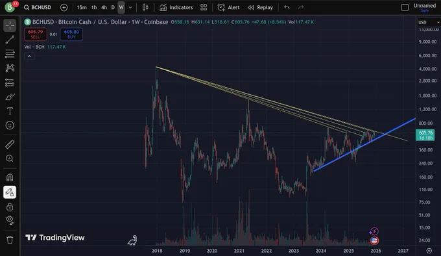Switch to 15m timeframe
The image size is (441, 256).
tap(82, 8)
